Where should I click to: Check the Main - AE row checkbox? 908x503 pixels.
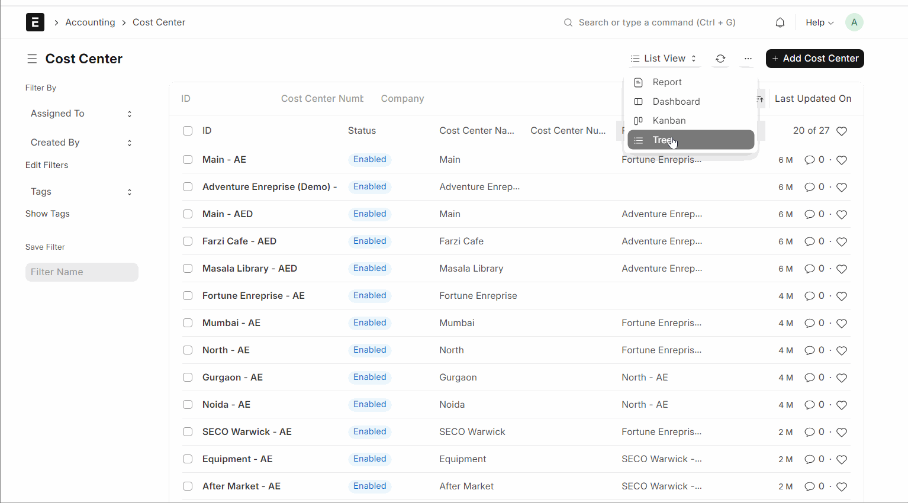tap(188, 160)
